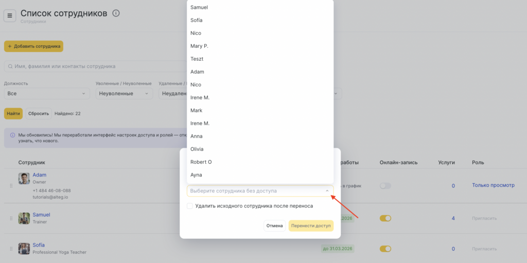Click search magnifier icon in search field

[10, 66]
